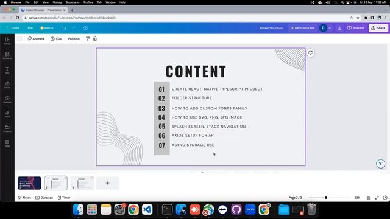The height and width of the screenshot is (219, 390).
Task: Open Canva Assistant sparkle button
Action: coord(380,164)
